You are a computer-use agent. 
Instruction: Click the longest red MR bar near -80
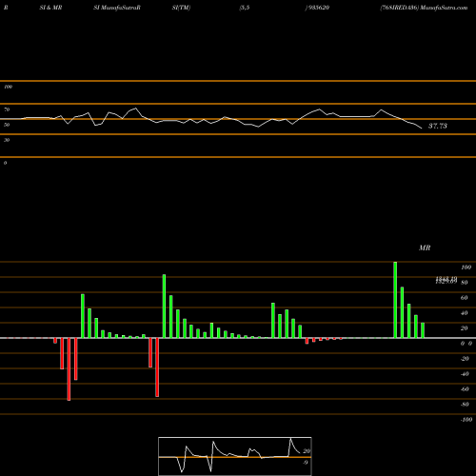click(69, 369)
